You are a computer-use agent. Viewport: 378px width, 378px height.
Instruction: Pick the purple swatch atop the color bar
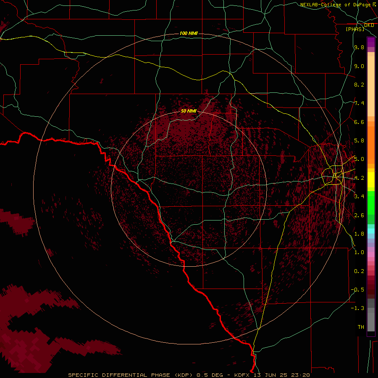[x=371, y=42]
